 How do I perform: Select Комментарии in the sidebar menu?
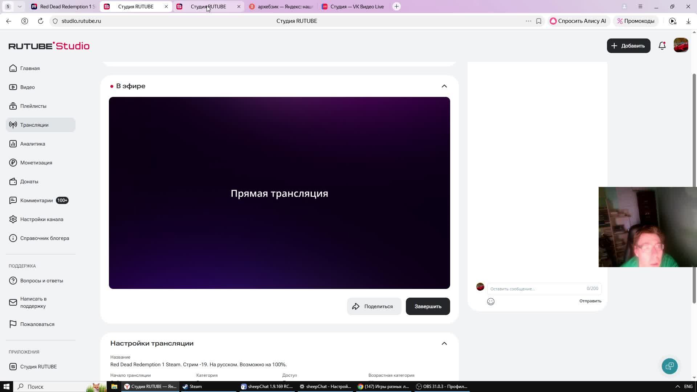point(36,200)
